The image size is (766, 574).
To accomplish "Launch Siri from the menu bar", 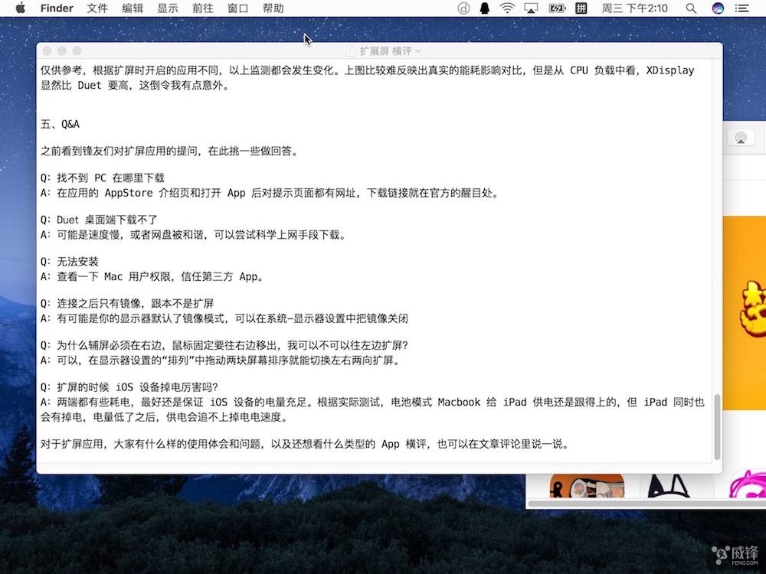I will tap(718, 8).
